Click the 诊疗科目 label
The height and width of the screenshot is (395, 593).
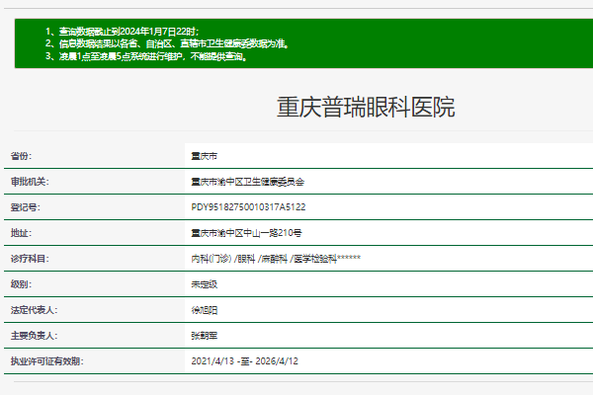30,259
